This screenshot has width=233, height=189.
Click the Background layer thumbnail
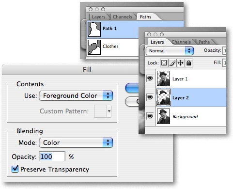163,116
